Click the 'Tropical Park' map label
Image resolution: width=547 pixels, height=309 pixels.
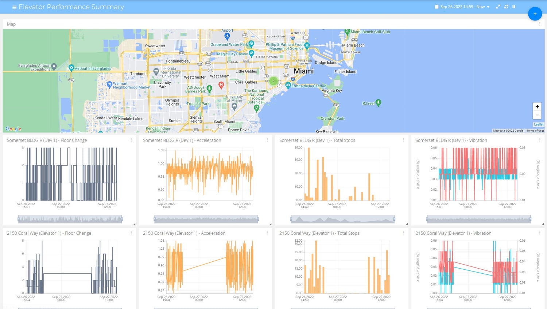[x=198, y=104]
